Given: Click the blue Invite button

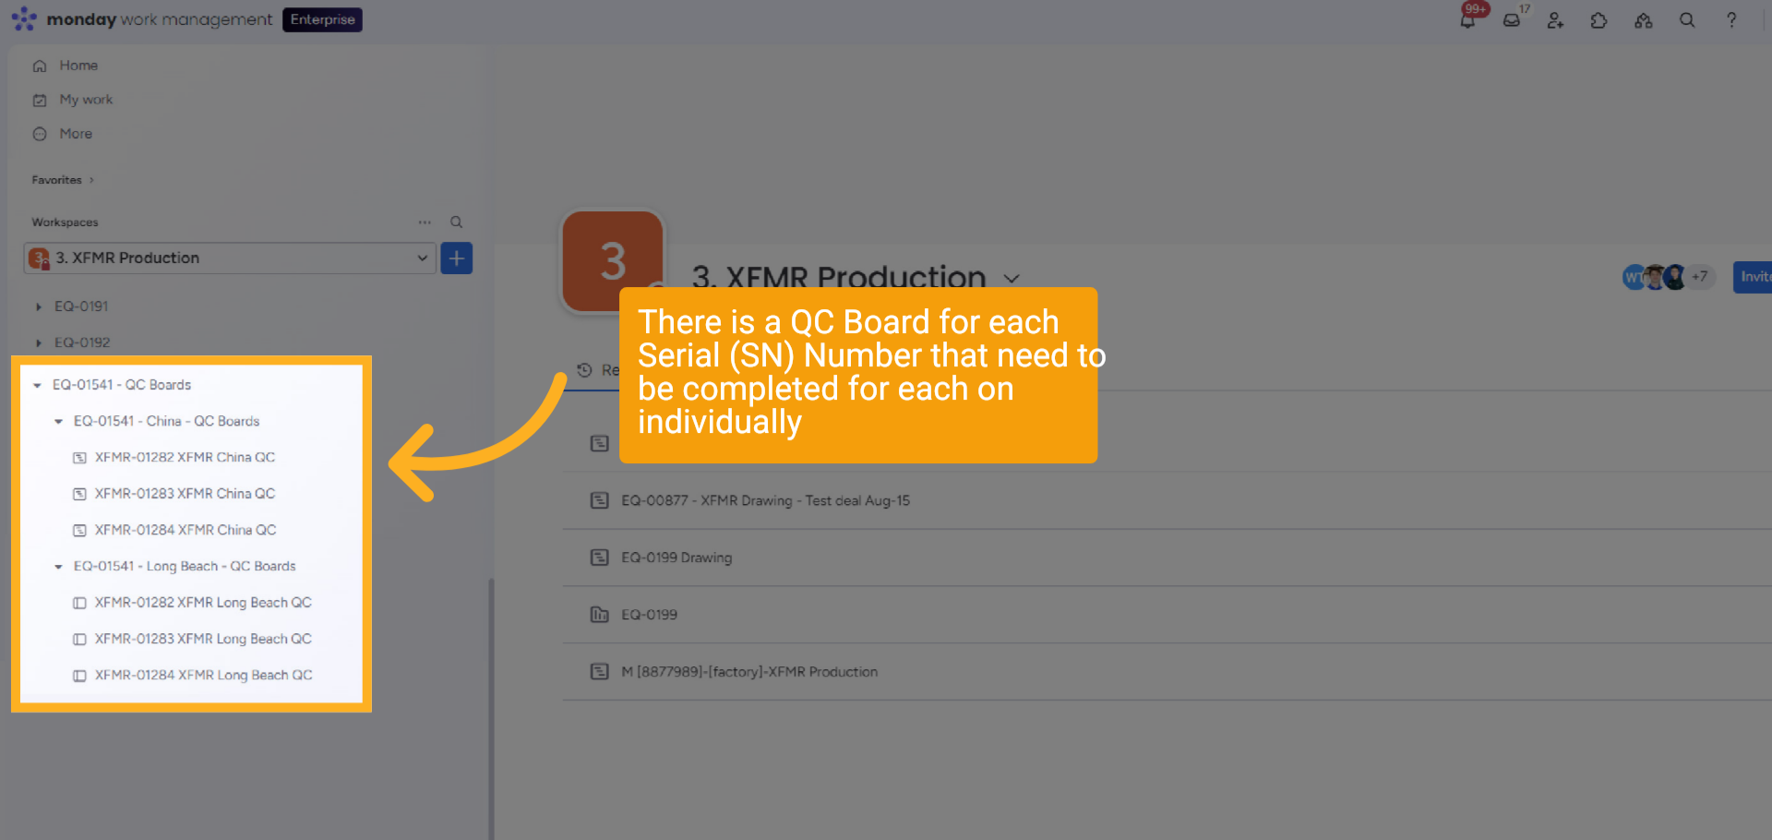Looking at the screenshot, I should [1753, 277].
